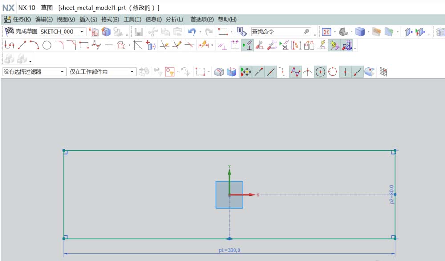Click Convert To/From Reference icon
This screenshot has height=261, width=445.
(309, 45)
